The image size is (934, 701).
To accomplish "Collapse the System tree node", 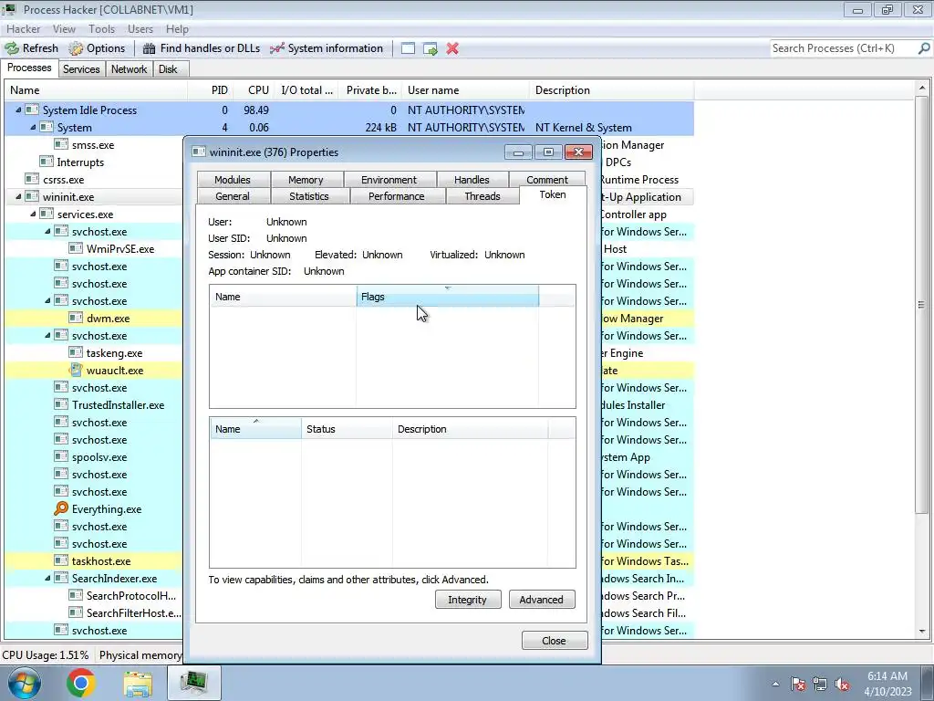I will (x=34, y=127).
